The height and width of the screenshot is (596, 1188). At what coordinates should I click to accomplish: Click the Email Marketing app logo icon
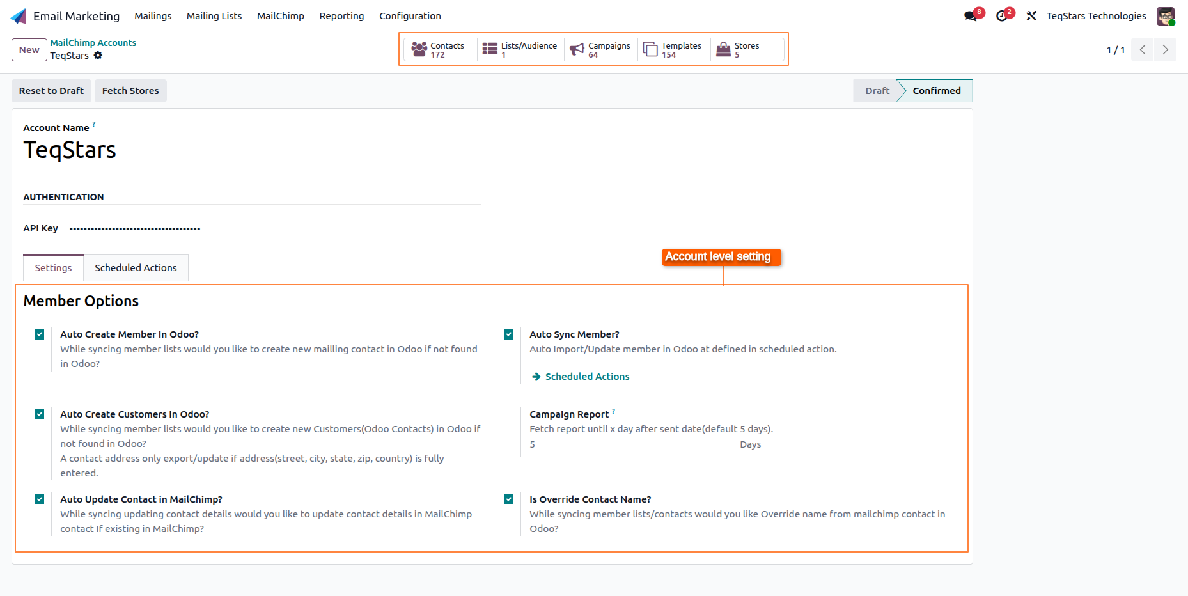click(x=19, y=16)
